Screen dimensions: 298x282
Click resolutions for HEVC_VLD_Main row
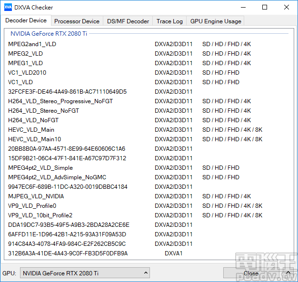(x=232, y=129)
